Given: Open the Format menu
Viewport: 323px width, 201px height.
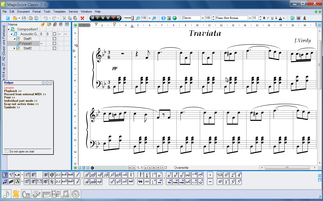Looking at the screenshot, I should point(37,12).
